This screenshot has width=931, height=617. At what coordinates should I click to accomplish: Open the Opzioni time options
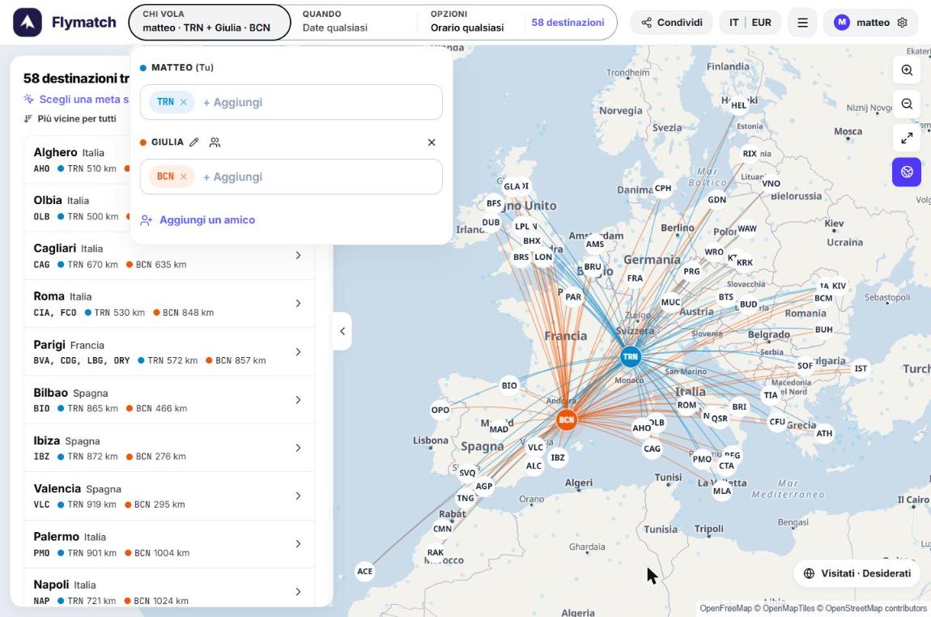pyautogui.click(x=466, y=22)
